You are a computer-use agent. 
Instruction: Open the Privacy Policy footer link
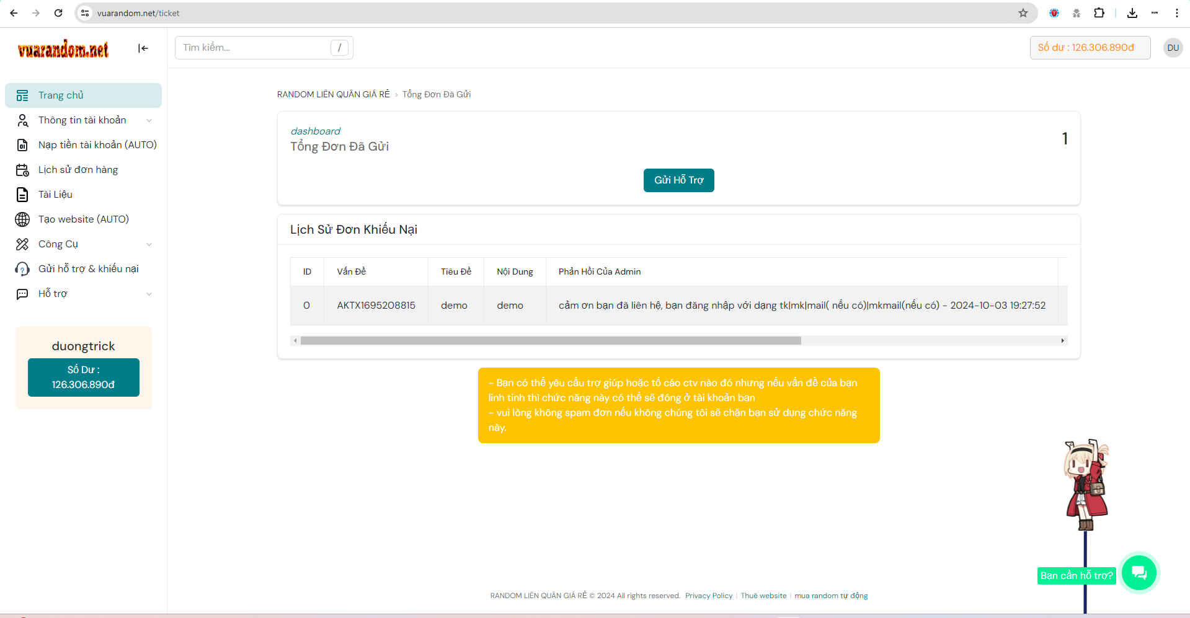[x=709, y=596]
